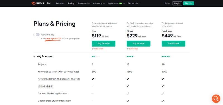Screen dimensions: 223x105
Task: Click the Semrush logo
Action: pyautogui.click(x=41, y=3)
